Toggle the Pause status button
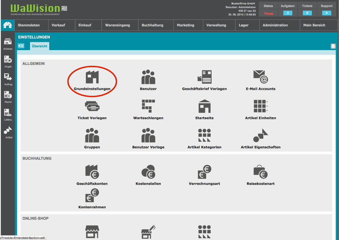 coord(268,13)
